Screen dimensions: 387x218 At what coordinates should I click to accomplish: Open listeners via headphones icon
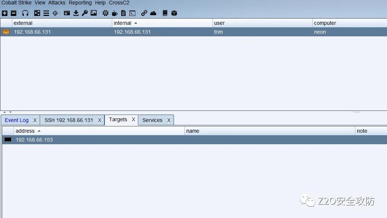[25, 13]
